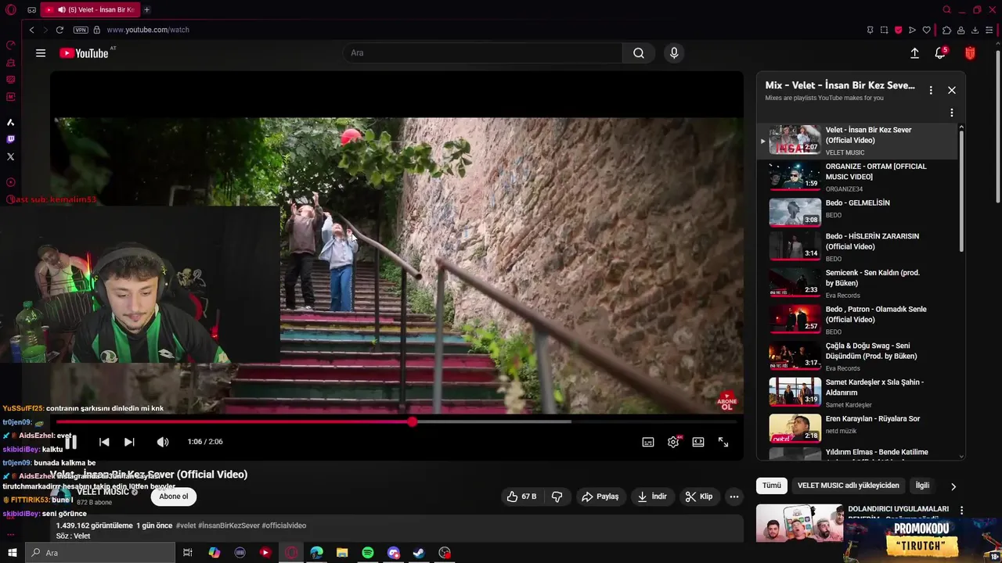Toggle theater mode

tap(698, 442)
